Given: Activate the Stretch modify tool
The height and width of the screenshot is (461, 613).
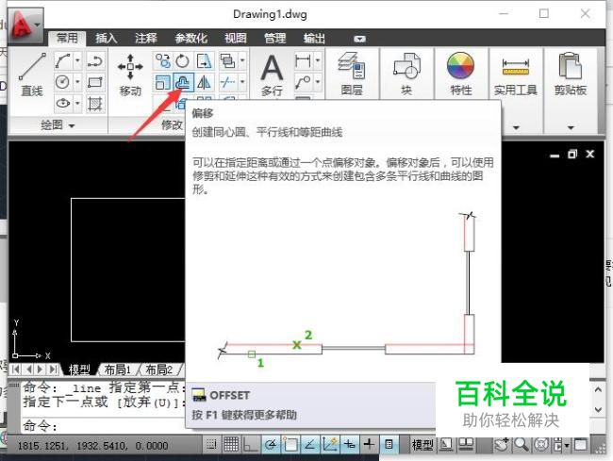Looking at the screenshot, I should pyautogui.click(x=204, y=61).
